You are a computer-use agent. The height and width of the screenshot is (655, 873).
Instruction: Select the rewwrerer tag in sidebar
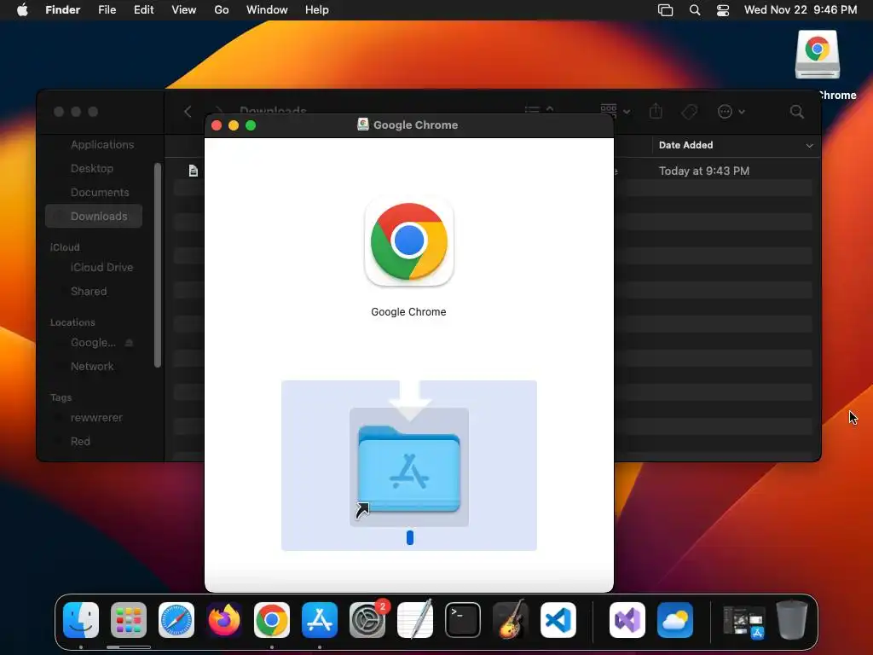(x=96, y=418)
